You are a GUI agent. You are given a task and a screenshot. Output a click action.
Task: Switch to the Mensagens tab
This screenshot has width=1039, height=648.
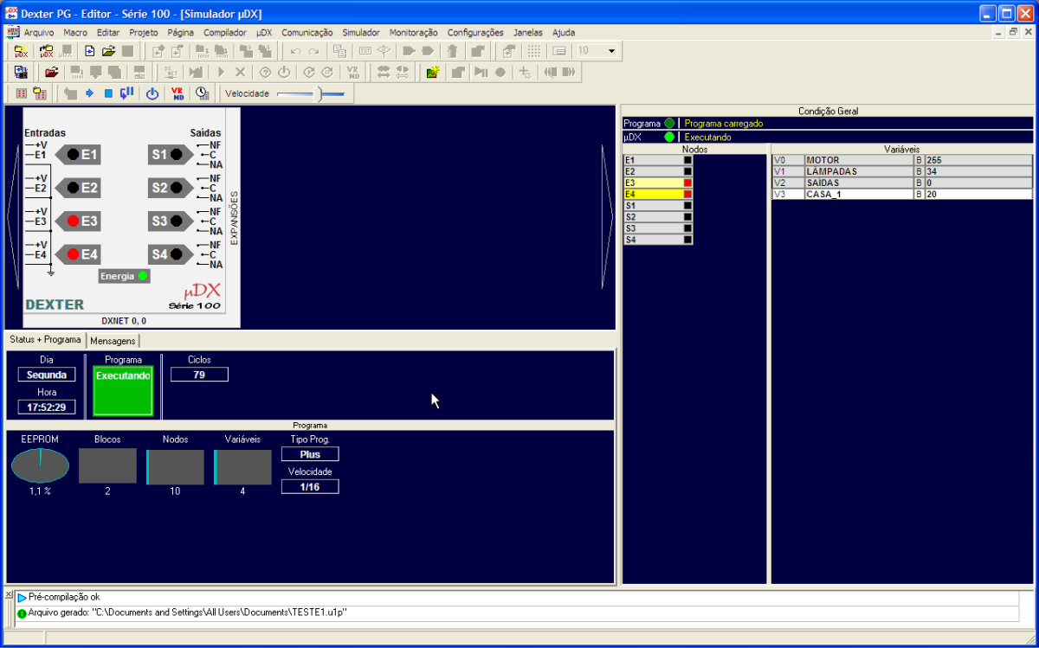coord(113,341)
